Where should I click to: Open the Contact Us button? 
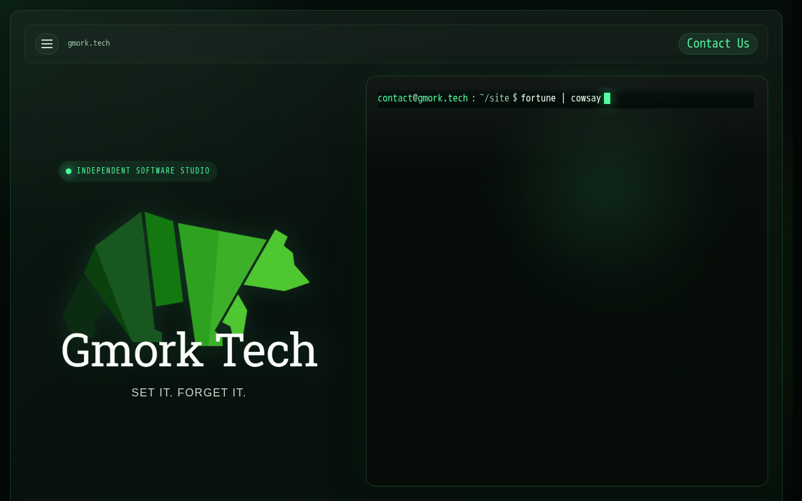pos(718,44)
